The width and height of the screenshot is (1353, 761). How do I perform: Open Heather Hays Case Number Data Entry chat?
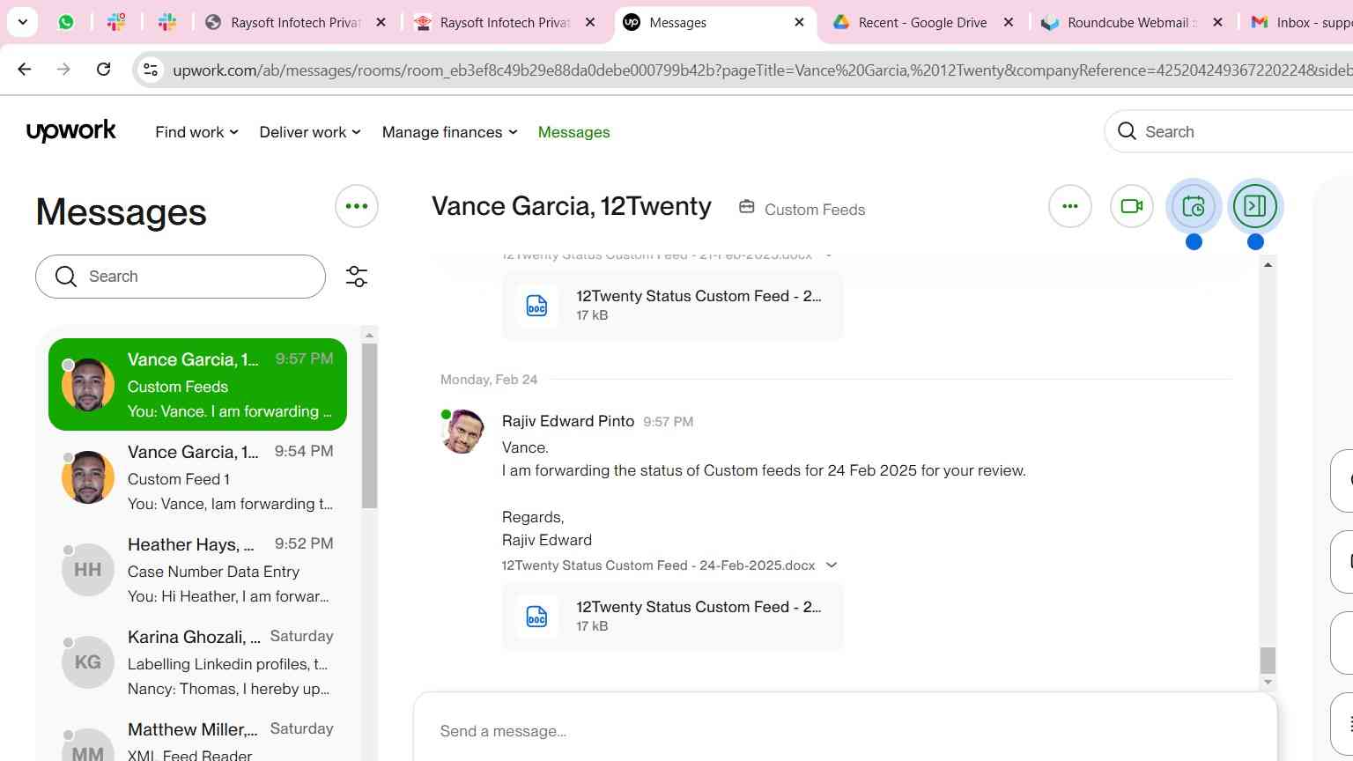(197, 570)
